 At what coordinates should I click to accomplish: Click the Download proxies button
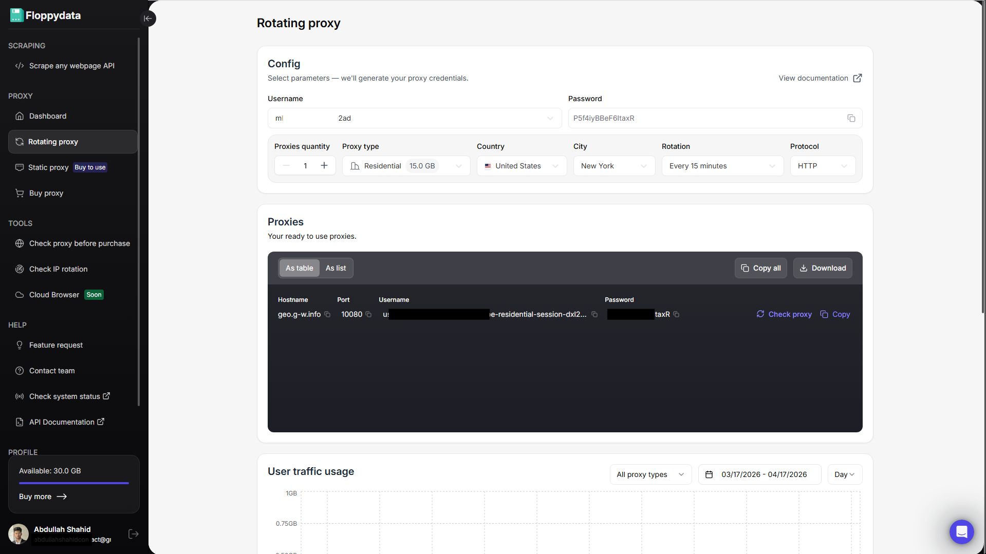point(823,268)
